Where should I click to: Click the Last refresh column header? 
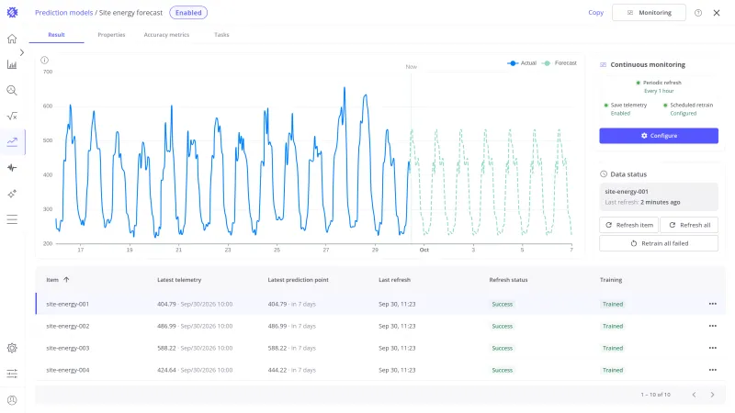pyautogui.click(x=394, y=280)
